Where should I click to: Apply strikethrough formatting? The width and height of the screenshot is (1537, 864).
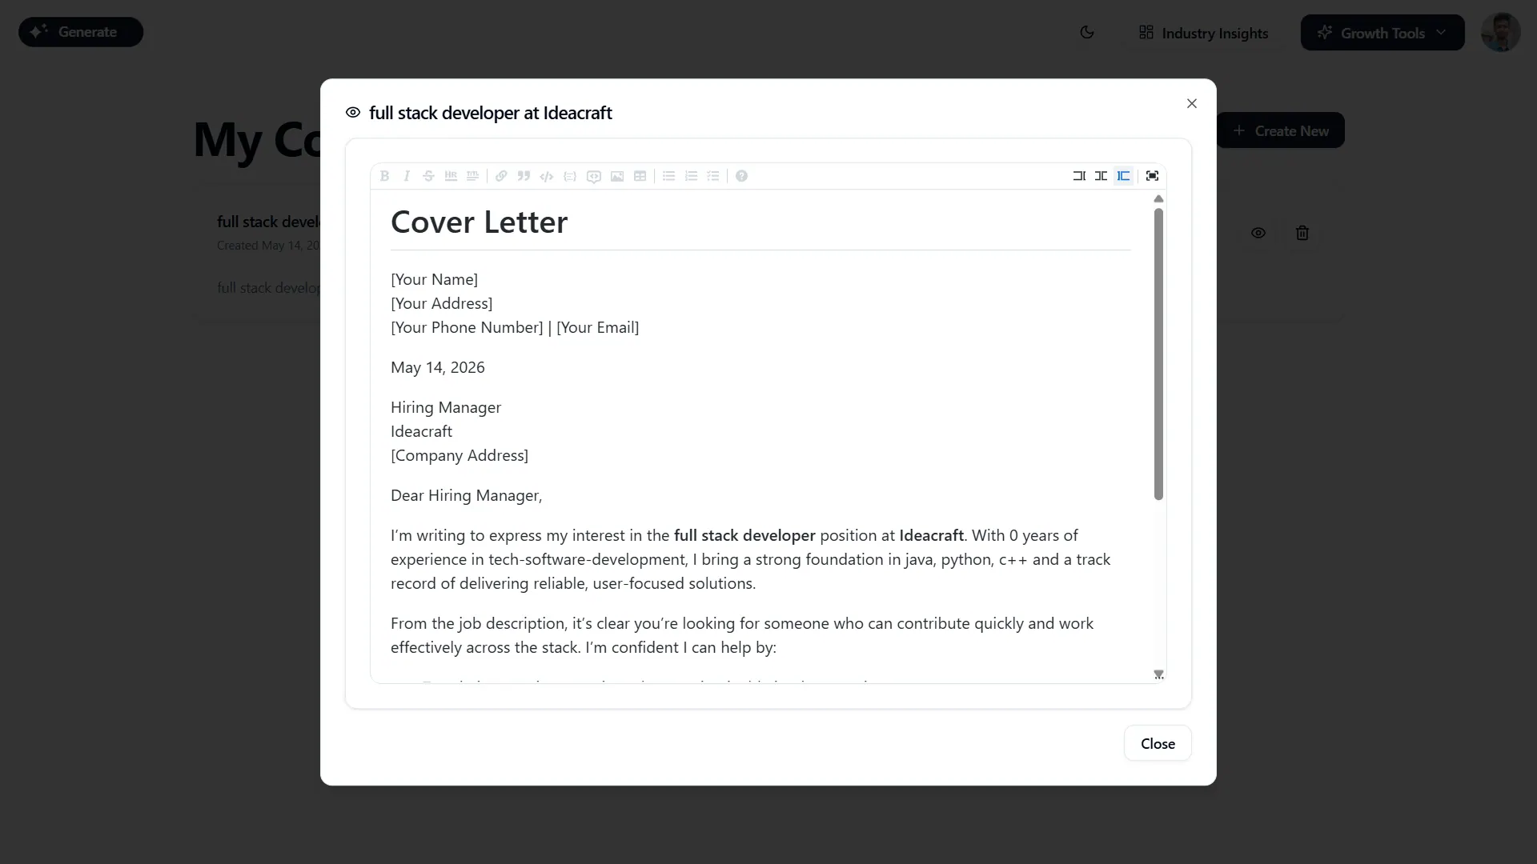428,176
